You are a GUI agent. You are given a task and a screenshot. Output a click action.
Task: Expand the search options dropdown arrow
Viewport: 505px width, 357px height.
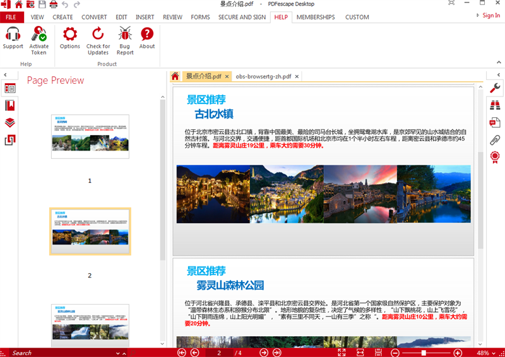(118, 353)
